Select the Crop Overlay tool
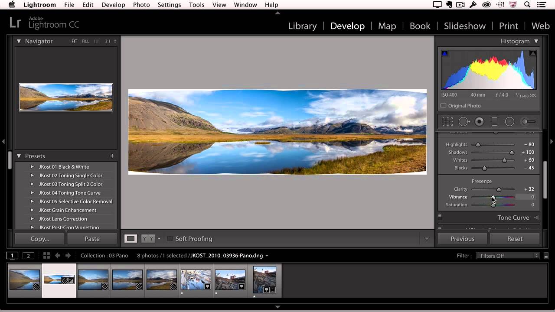The width and height of the screenshot is (555, 312). (x=447, y=122)
